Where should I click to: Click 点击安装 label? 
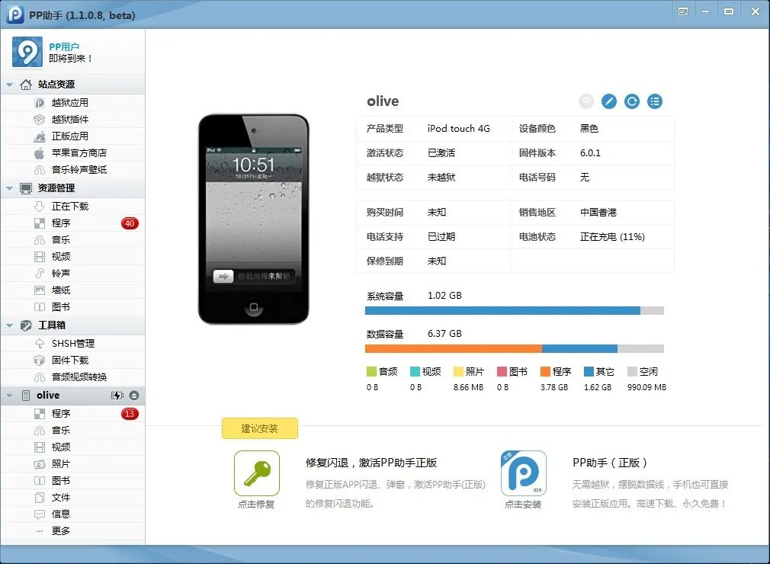523,504
